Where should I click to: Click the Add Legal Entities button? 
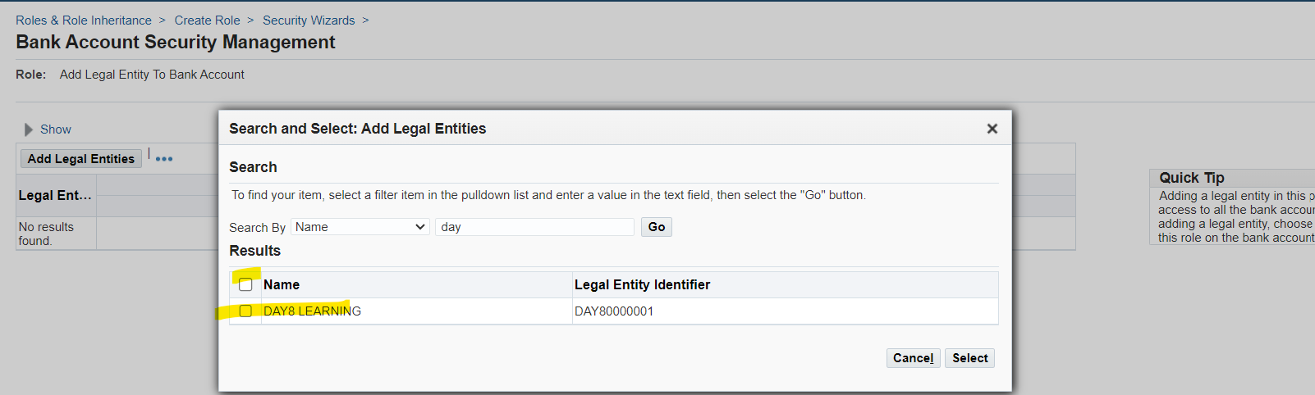tap(81, 159)
